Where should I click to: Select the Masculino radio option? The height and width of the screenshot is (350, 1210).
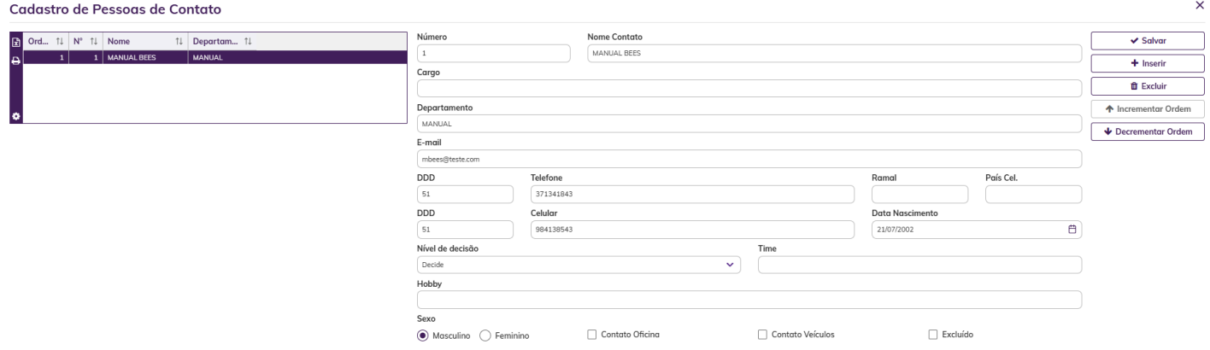[422, 335]
